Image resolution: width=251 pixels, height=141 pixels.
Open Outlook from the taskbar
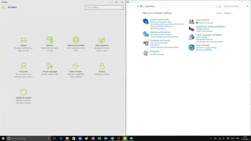point(106,138)
